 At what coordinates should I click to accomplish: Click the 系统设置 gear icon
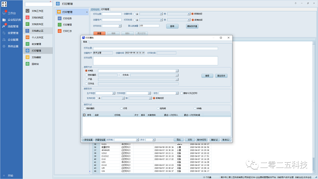[x=4, y=46]
